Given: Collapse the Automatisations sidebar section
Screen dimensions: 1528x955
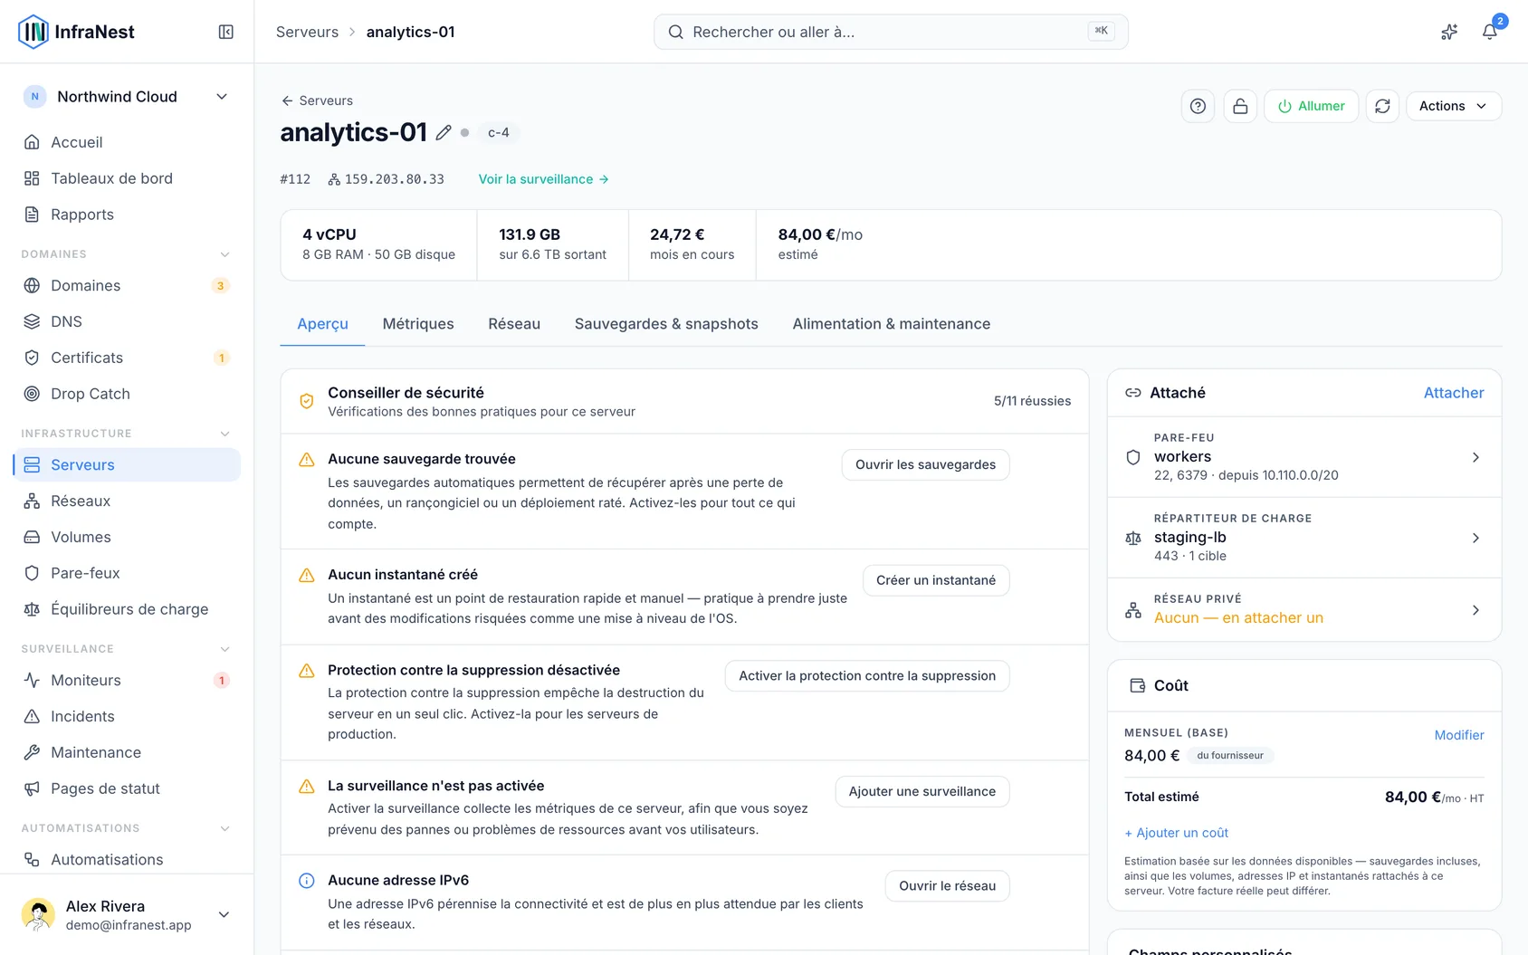Looking at the screenshot, I should 225,828.
